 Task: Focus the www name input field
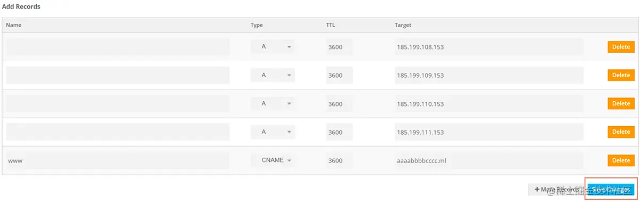117,160
